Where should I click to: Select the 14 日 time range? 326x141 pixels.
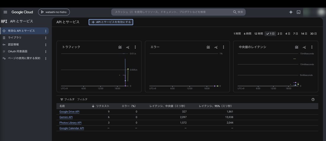(x=304, y=34)
